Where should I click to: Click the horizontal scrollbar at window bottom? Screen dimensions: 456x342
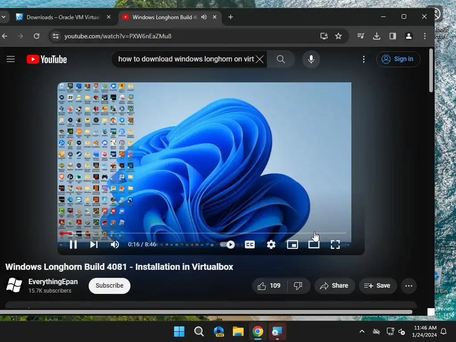[x=206, y=312]
